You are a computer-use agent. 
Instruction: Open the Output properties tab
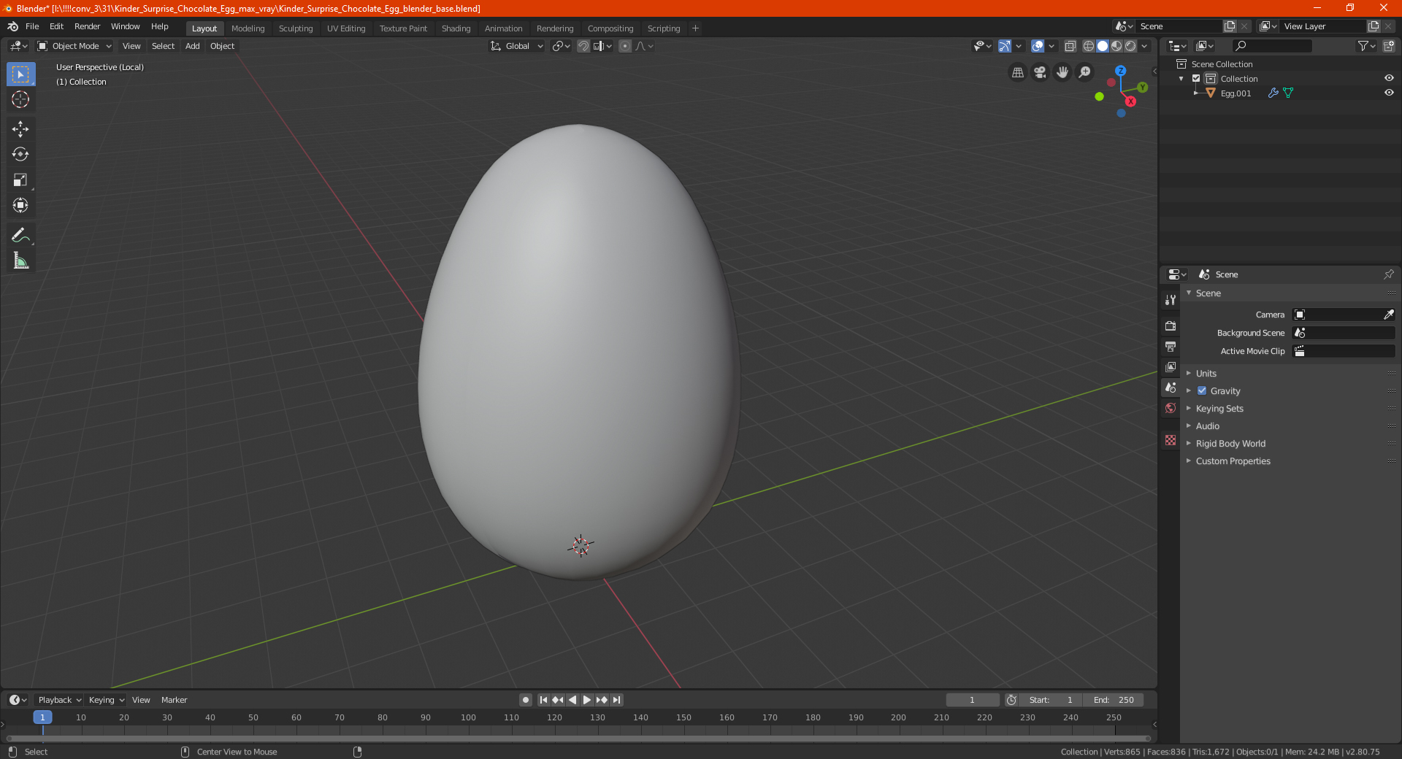tap(1171, 346)
